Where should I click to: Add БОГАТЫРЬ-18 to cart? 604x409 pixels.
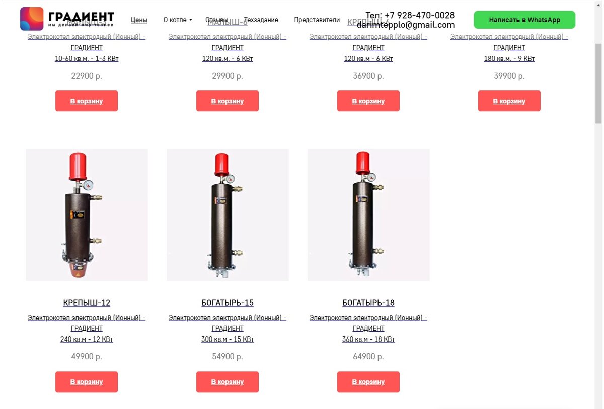[368, 382]
